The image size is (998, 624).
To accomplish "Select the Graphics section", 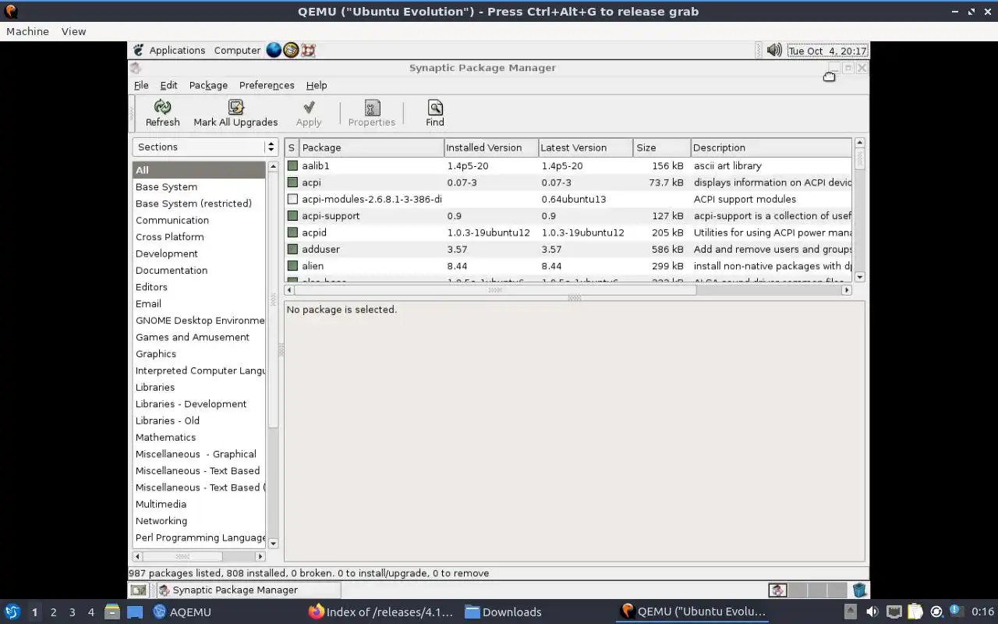I will (199, 354).
